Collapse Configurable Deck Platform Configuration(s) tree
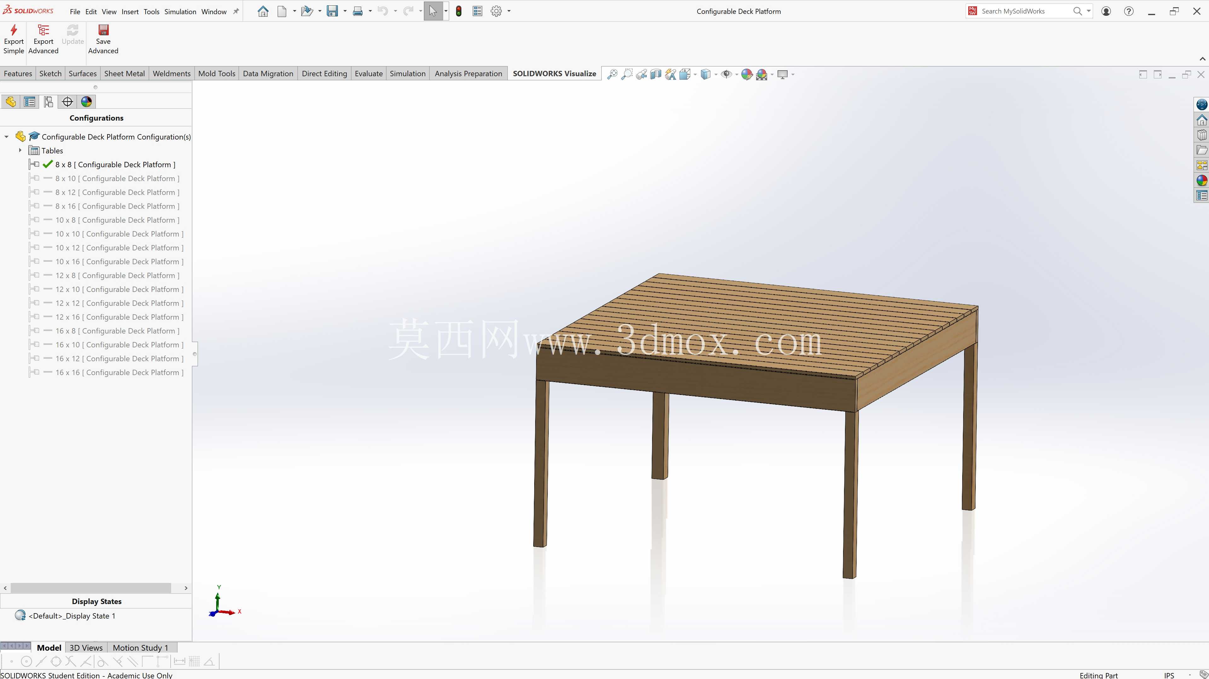This screenshot has width=1209, height=679. click(x=7, y=136)
